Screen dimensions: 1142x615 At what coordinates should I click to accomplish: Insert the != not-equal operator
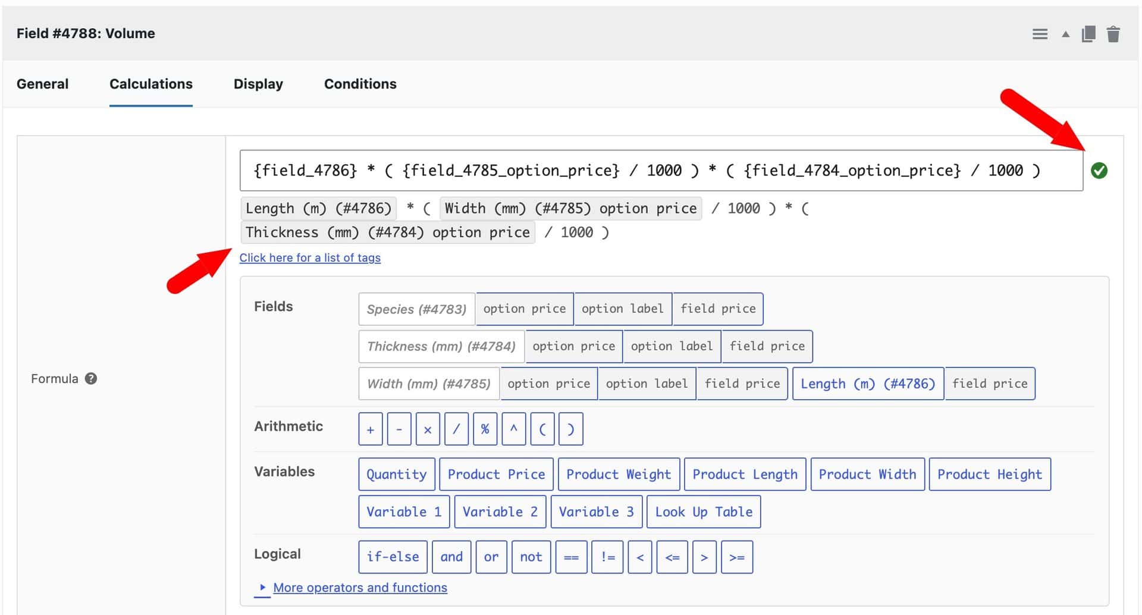click(x=607, y=557)
